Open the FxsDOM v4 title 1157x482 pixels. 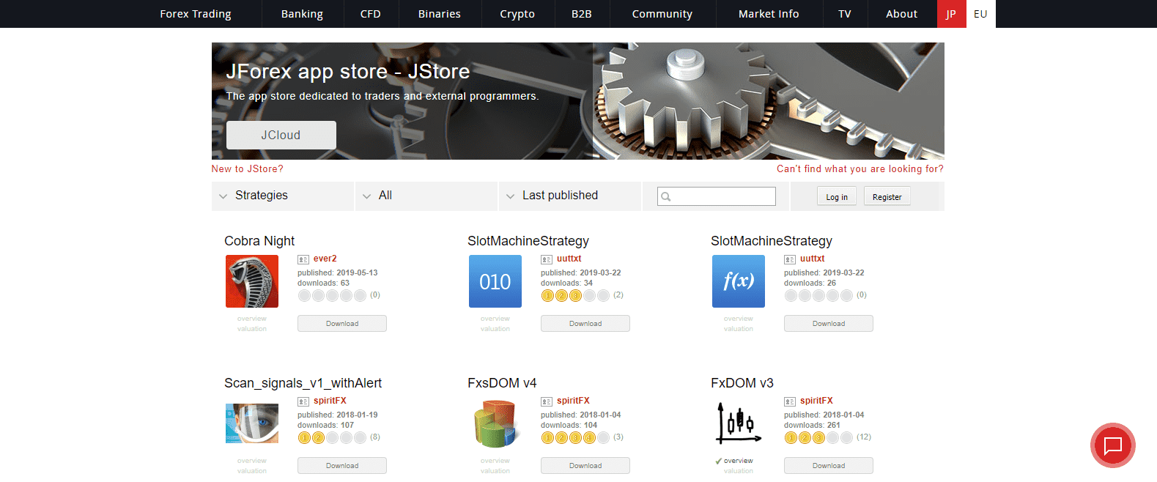502,383
